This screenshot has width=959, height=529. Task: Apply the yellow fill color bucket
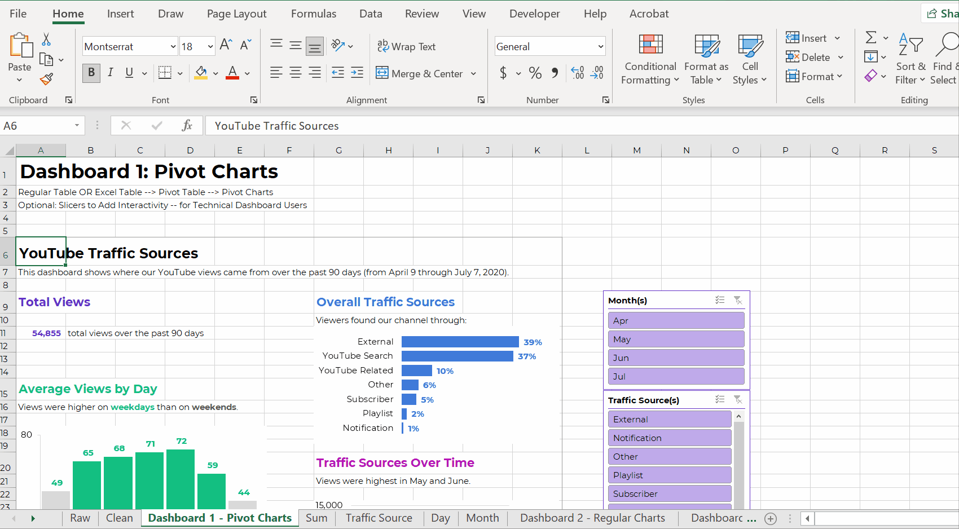pyautogui.click(x=201, y=73)
